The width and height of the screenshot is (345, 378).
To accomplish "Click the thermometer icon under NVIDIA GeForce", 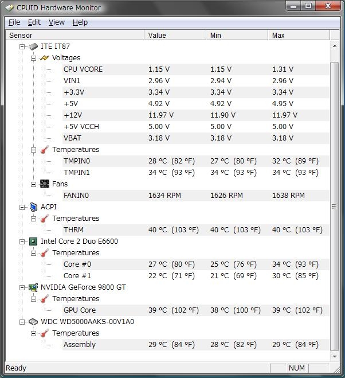I will [x=45, y=299].
